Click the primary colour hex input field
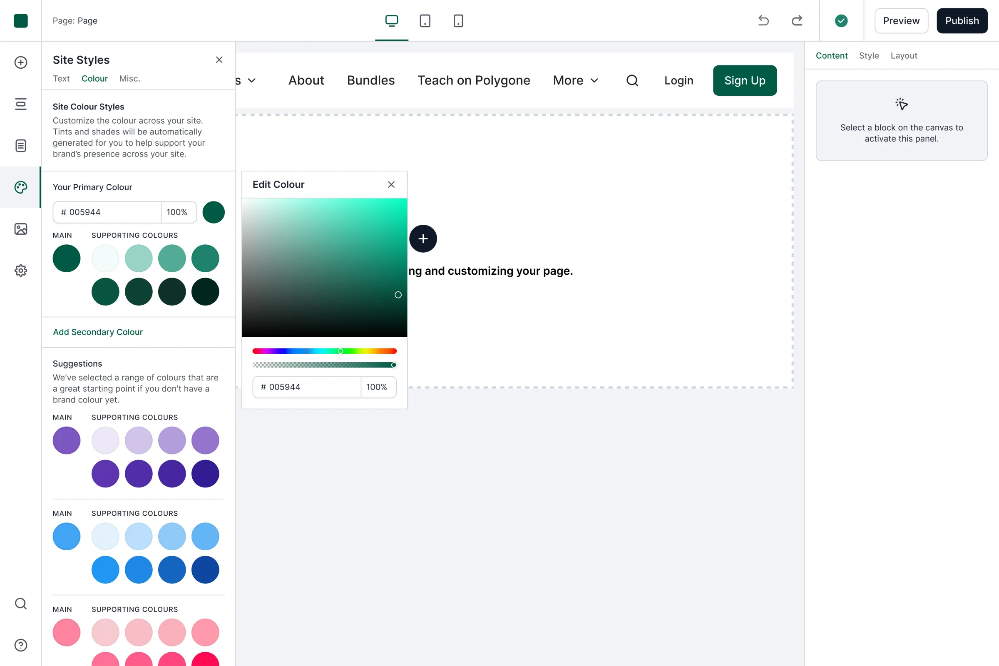999x666 pixels. pyautogui.click(x=107, y=212)
